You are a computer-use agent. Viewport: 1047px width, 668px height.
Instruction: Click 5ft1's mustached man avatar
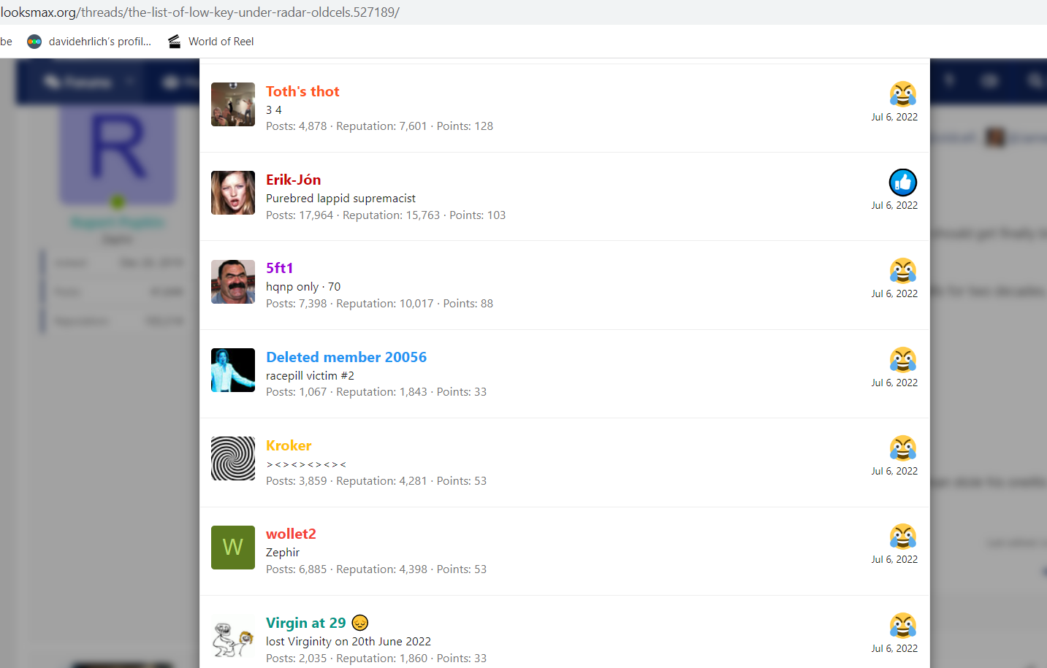(233, 282)
